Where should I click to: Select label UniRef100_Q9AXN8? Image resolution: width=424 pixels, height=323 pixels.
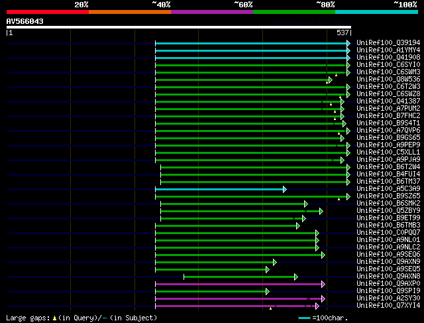388,277
